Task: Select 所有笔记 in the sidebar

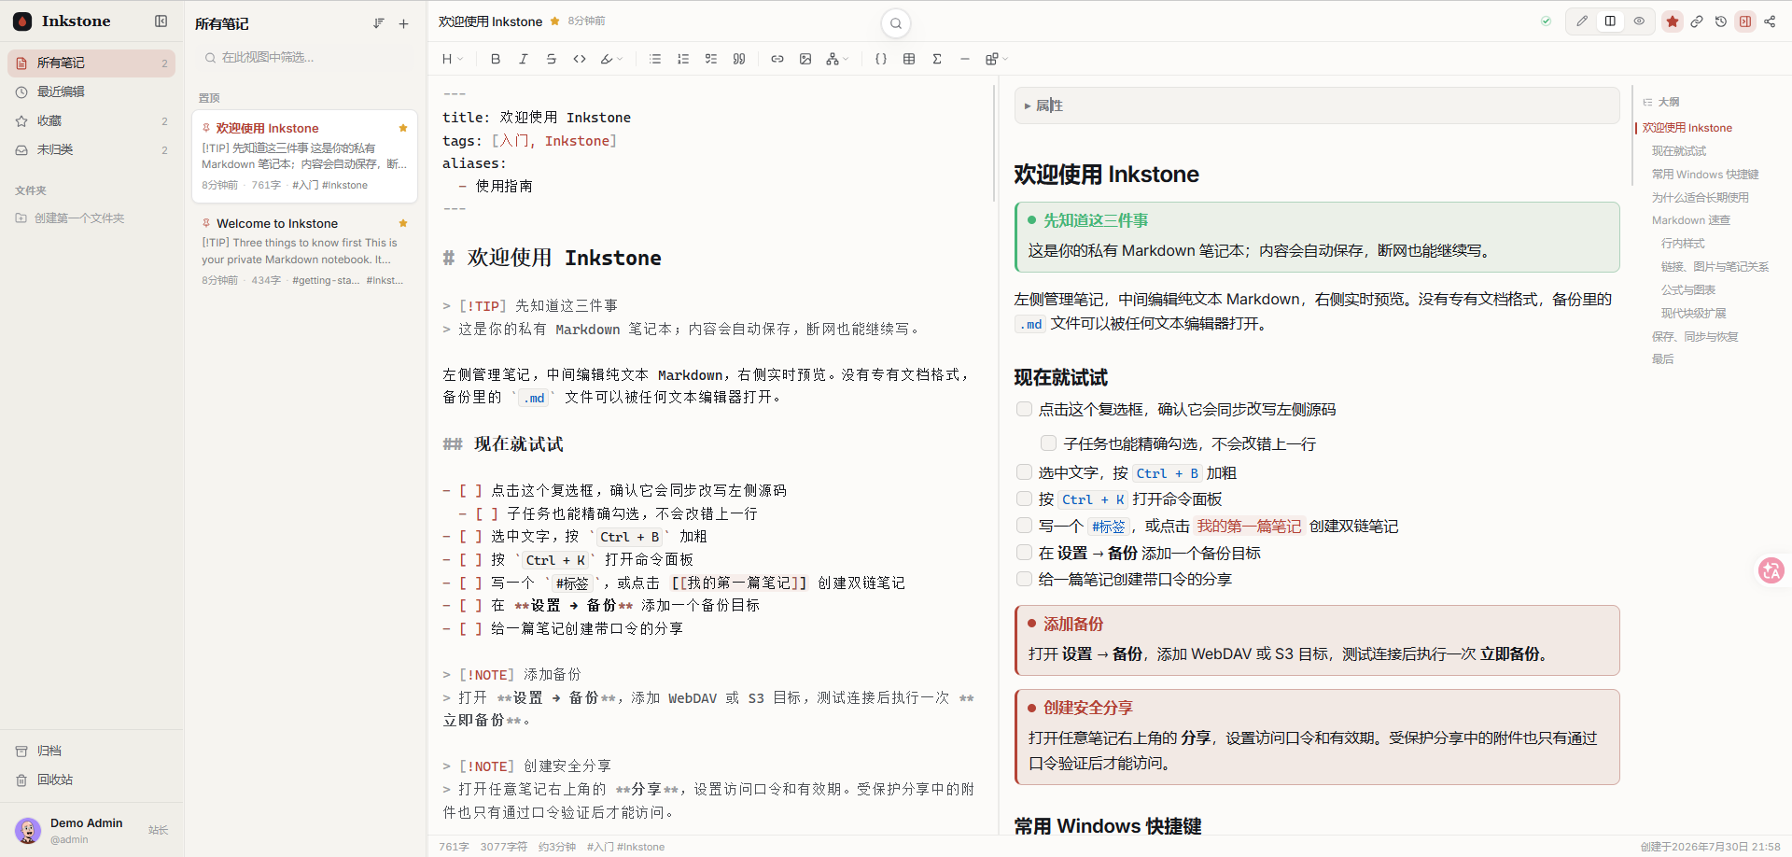Action: point(91,63)
